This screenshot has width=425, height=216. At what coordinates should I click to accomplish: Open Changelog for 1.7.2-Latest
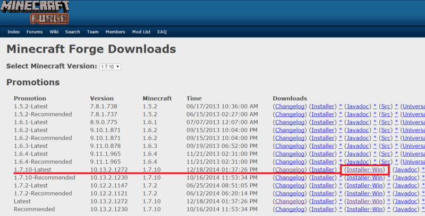tap(290, 185)
